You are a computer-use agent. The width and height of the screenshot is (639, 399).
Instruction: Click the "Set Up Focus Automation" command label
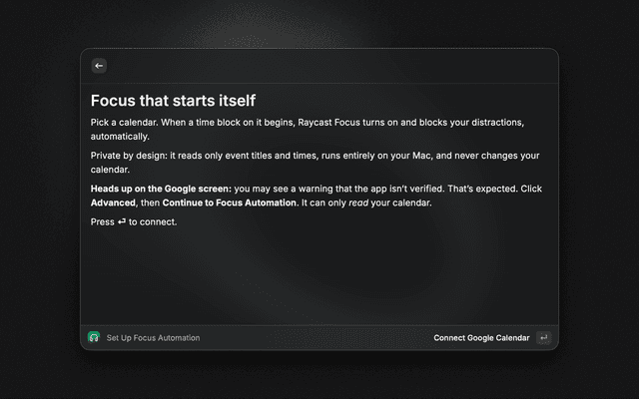coord(153,338)
